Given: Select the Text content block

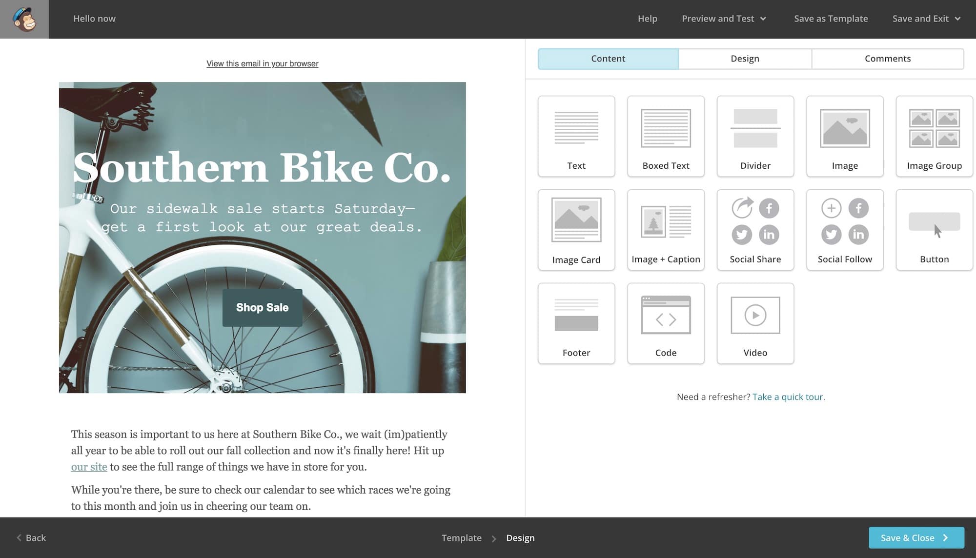Looking at the screenshot, I should 576,136.
